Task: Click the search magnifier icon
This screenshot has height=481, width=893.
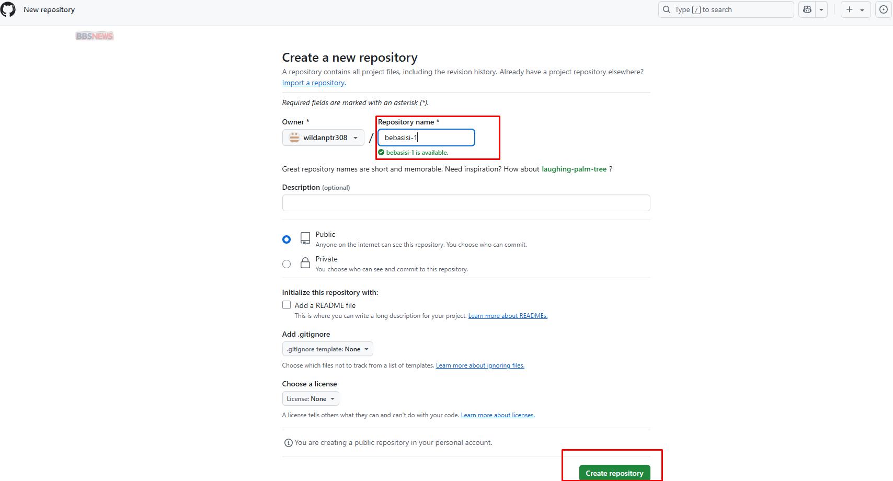Action: [667, 9]
